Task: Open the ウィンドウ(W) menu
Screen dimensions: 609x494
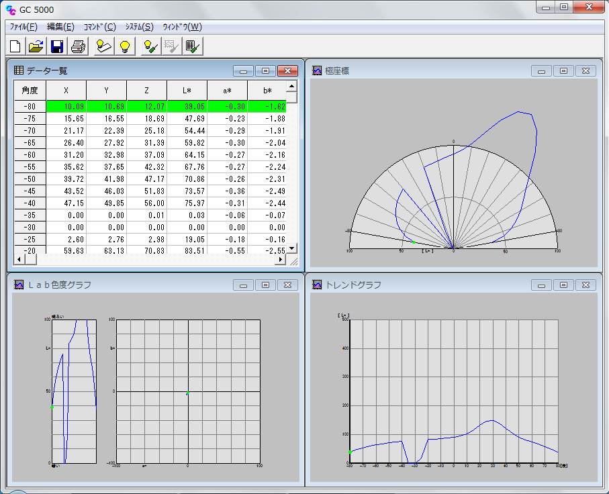Action: pyautogui.click(x=182, y=27)
